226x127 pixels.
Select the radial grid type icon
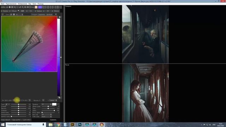(14, 14)
